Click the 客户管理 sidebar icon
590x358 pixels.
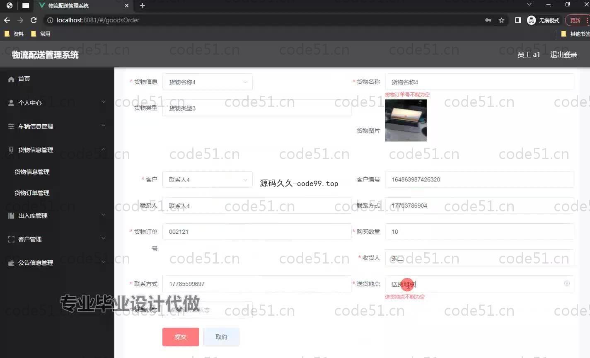click(11, 239)
